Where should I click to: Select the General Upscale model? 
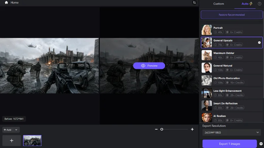[232, 42]
